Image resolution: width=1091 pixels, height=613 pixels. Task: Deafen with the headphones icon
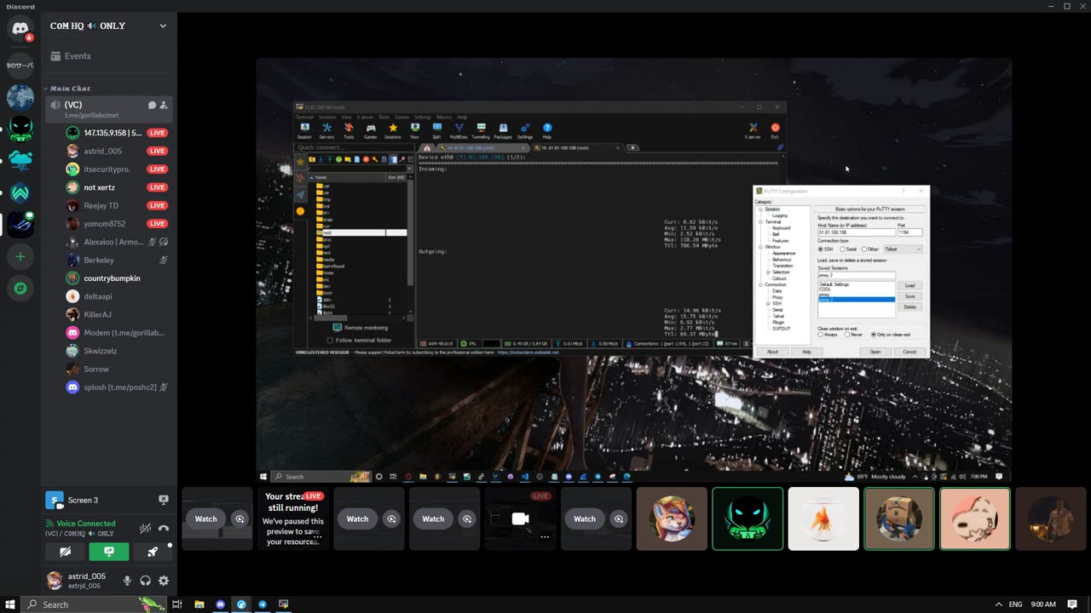pyautogui.click(x=146, y=581)
